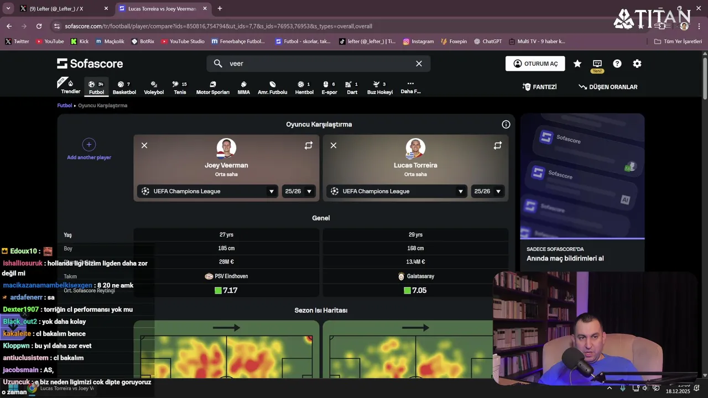Click OTURUM AÇ login button

point(535,64)
